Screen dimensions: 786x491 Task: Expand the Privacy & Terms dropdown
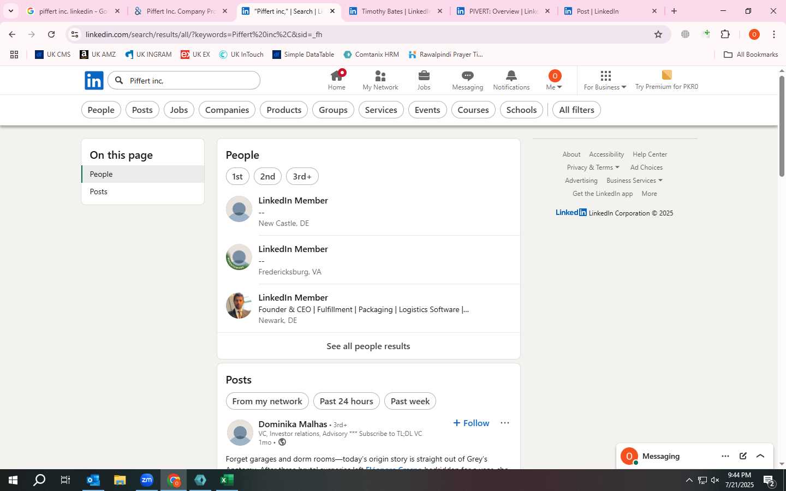[x=593, y=167]
